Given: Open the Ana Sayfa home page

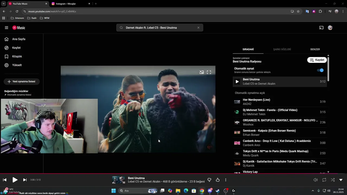Looking at the screenshot, I should coord(19,39).
